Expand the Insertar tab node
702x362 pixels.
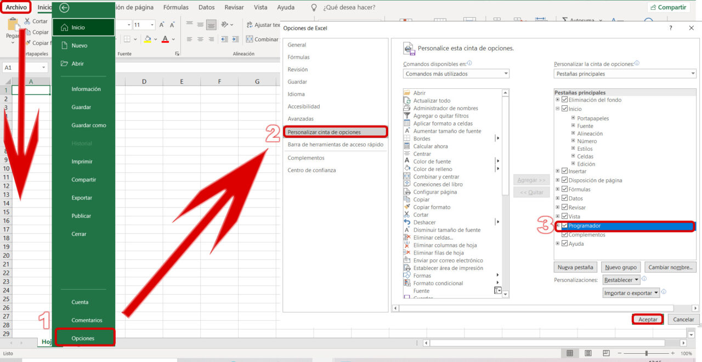[x=557, y=171]
